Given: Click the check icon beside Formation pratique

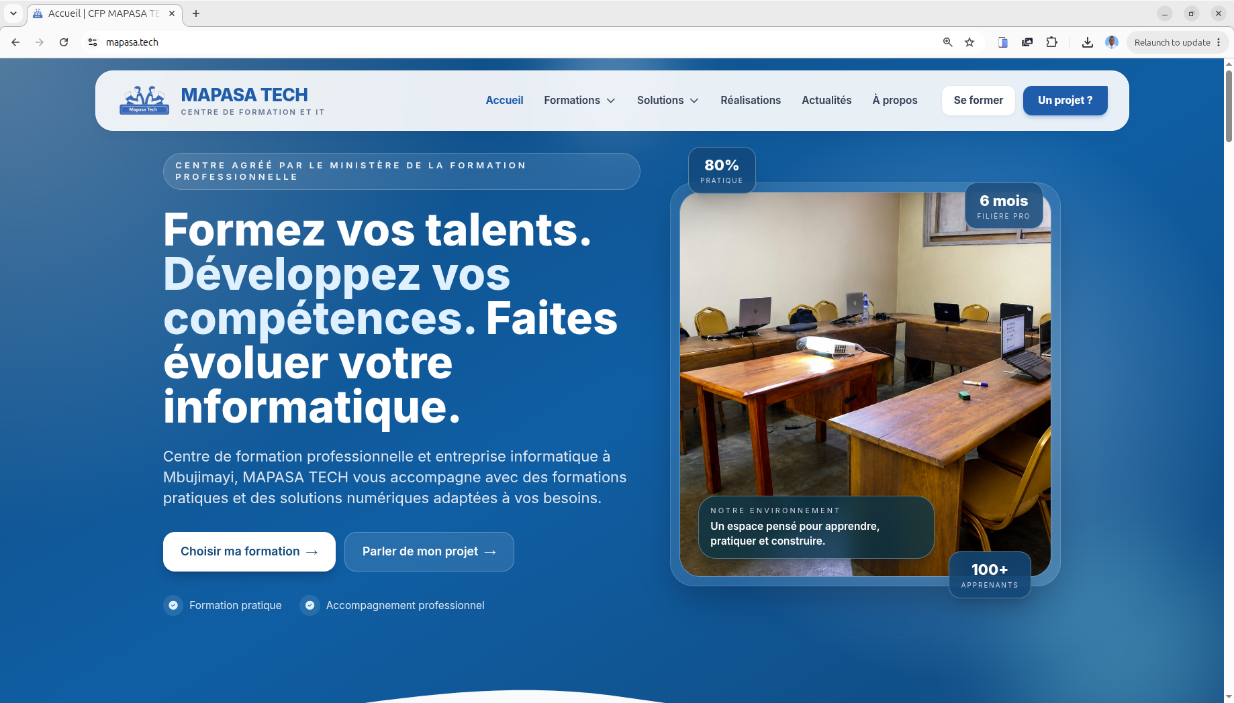Looking at the screenshot, I should coord(173,605).
